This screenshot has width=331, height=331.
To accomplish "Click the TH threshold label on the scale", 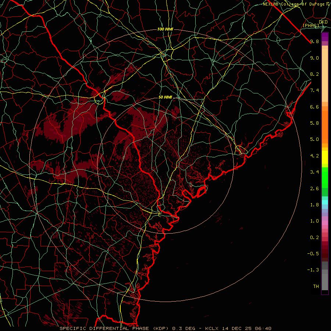I will tap(316, 286).
